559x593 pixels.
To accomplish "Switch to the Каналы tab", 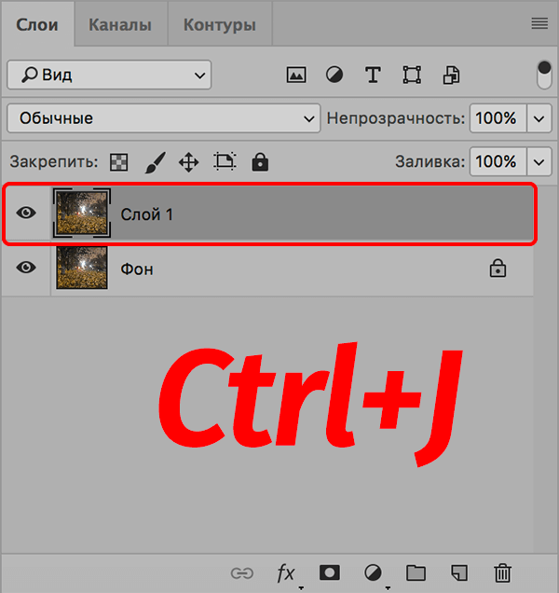I will click(x=121, y=25).
